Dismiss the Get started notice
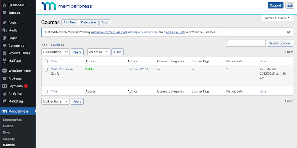This screenshot has height=148, width=297. point(288,32)
